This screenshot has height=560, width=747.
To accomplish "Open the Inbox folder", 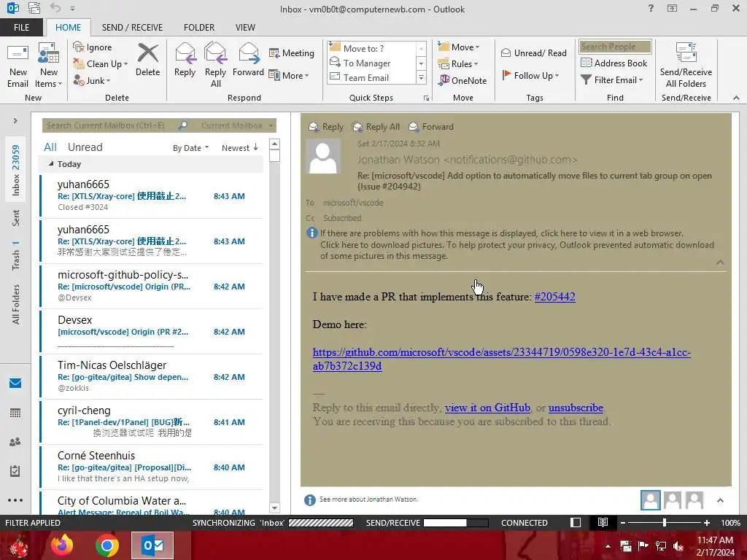I will point(16,171).
